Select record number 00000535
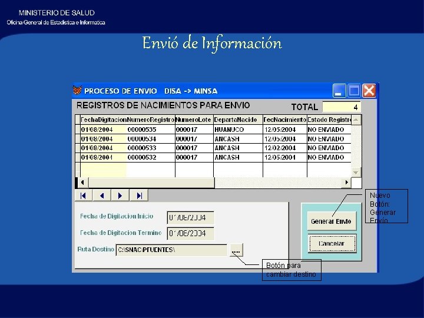 pos(151,130)
